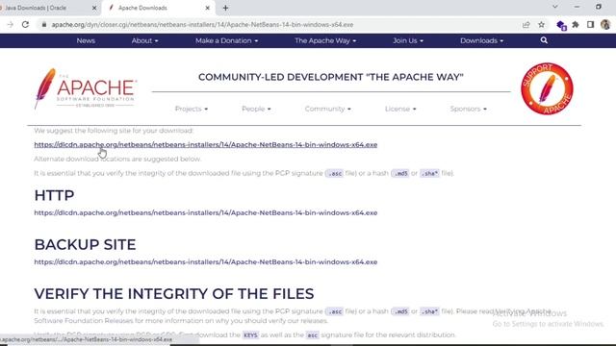616x346 pixels.
Task: Toggle the browser side panel icon
Action: point(590,25)
